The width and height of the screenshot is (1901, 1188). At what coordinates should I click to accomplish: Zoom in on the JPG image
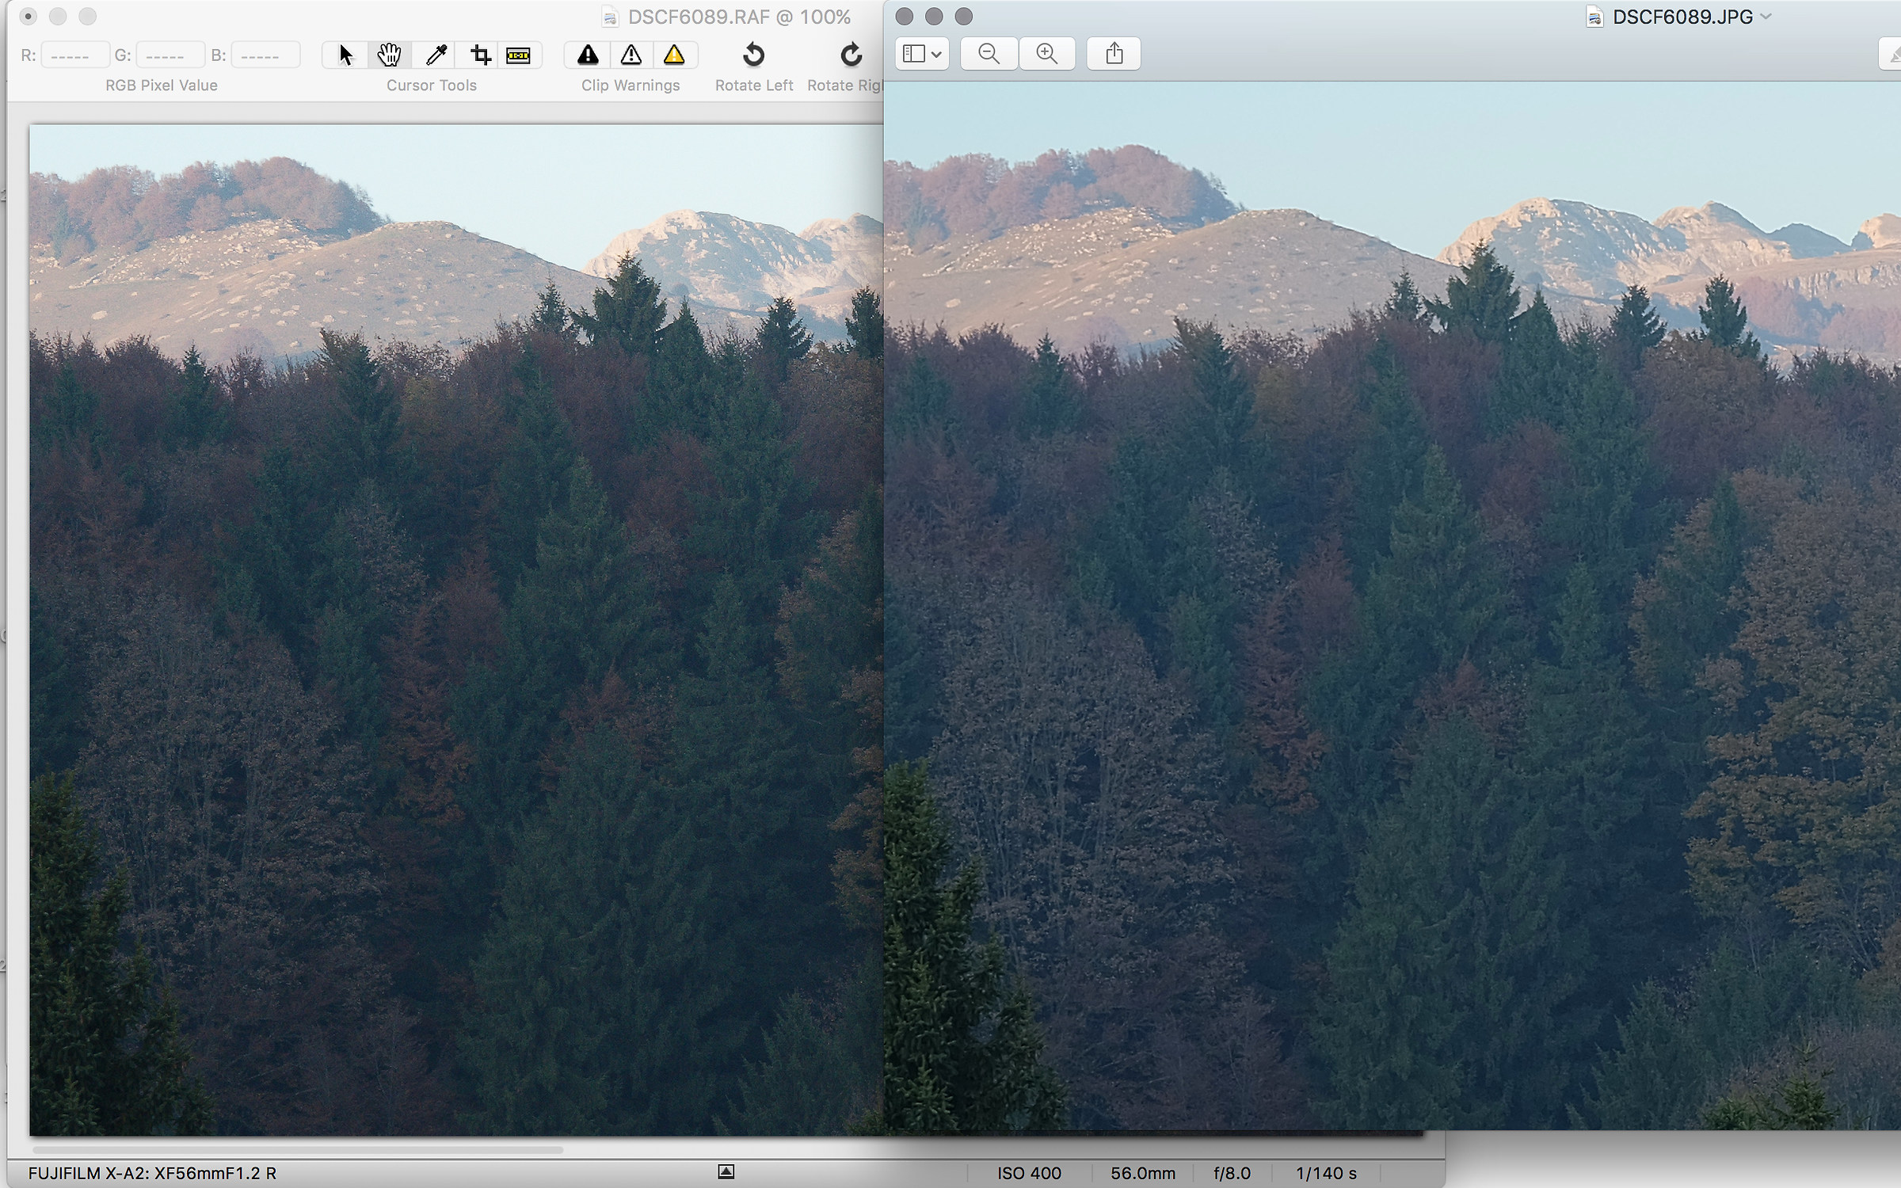pyautogui.click(x=1047, y=54)
